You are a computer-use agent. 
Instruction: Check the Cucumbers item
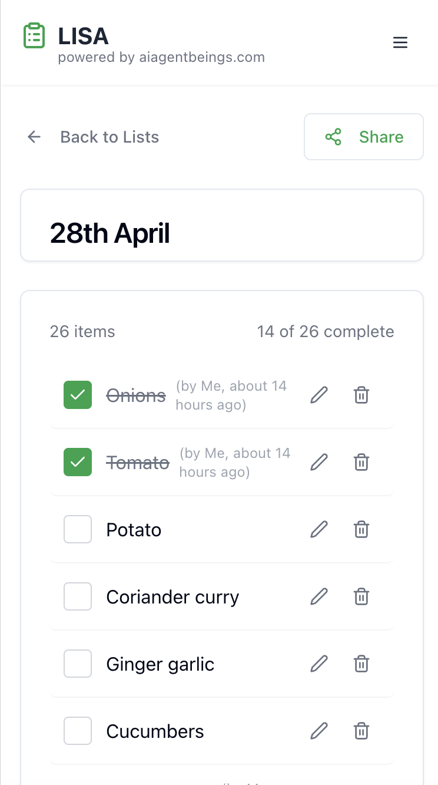point(78,731)
